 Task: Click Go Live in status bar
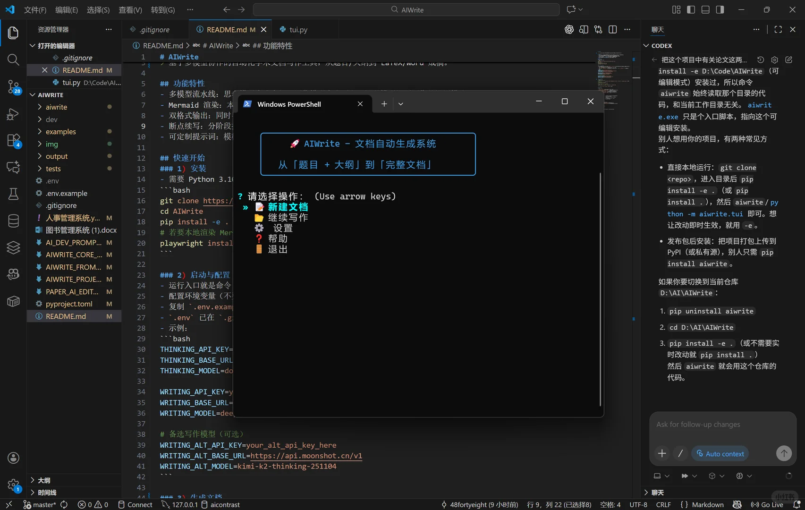click(x=767, y=504)
